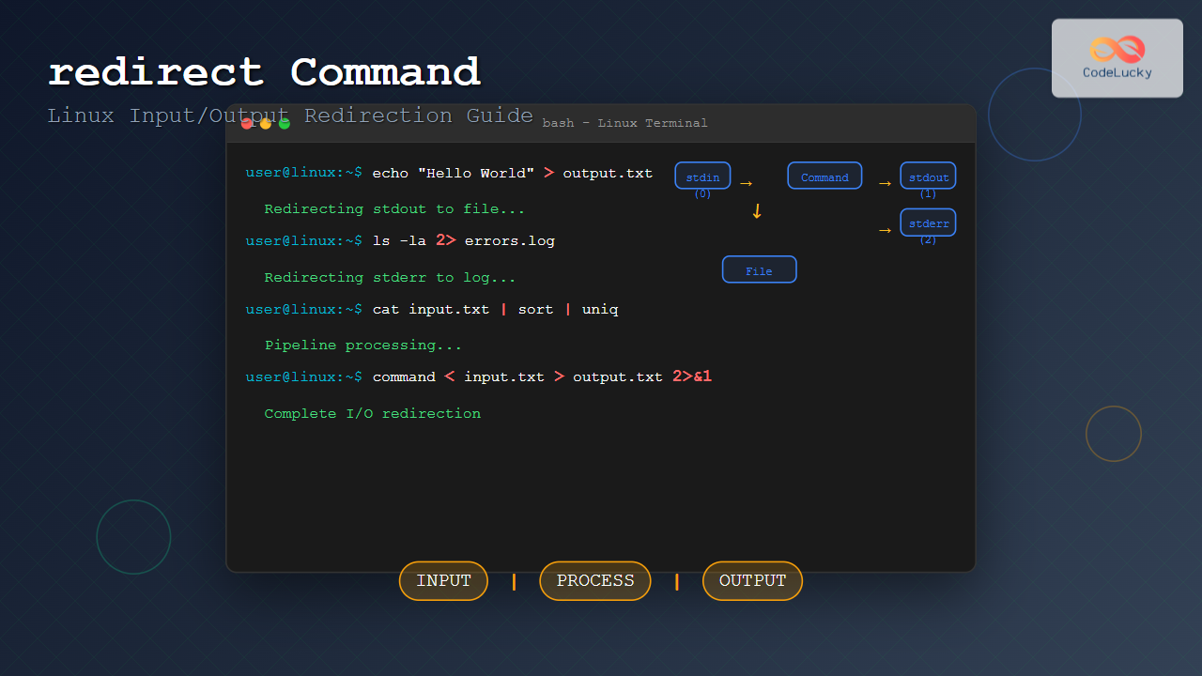
Task: Click the CodeLucky logo badge
Action: 1117,58
